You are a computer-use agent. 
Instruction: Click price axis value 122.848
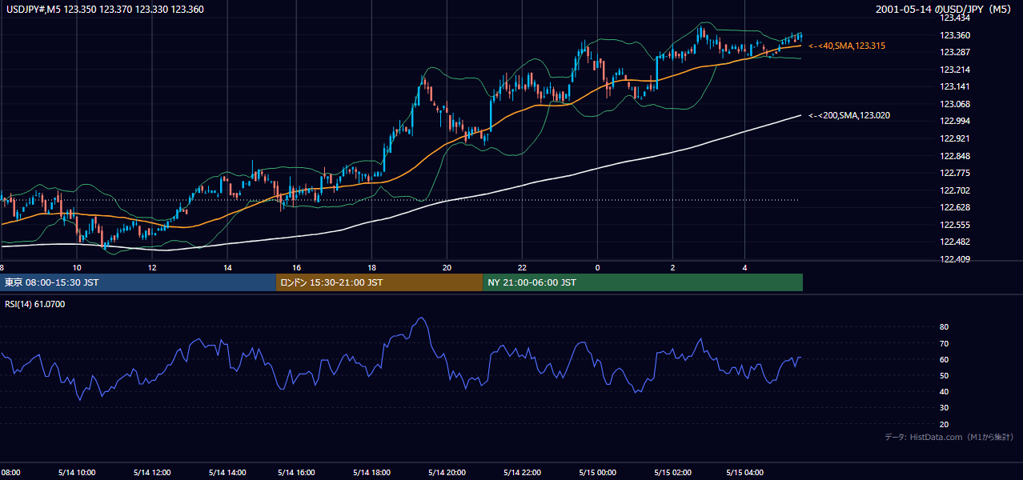[x=954, y=156]
